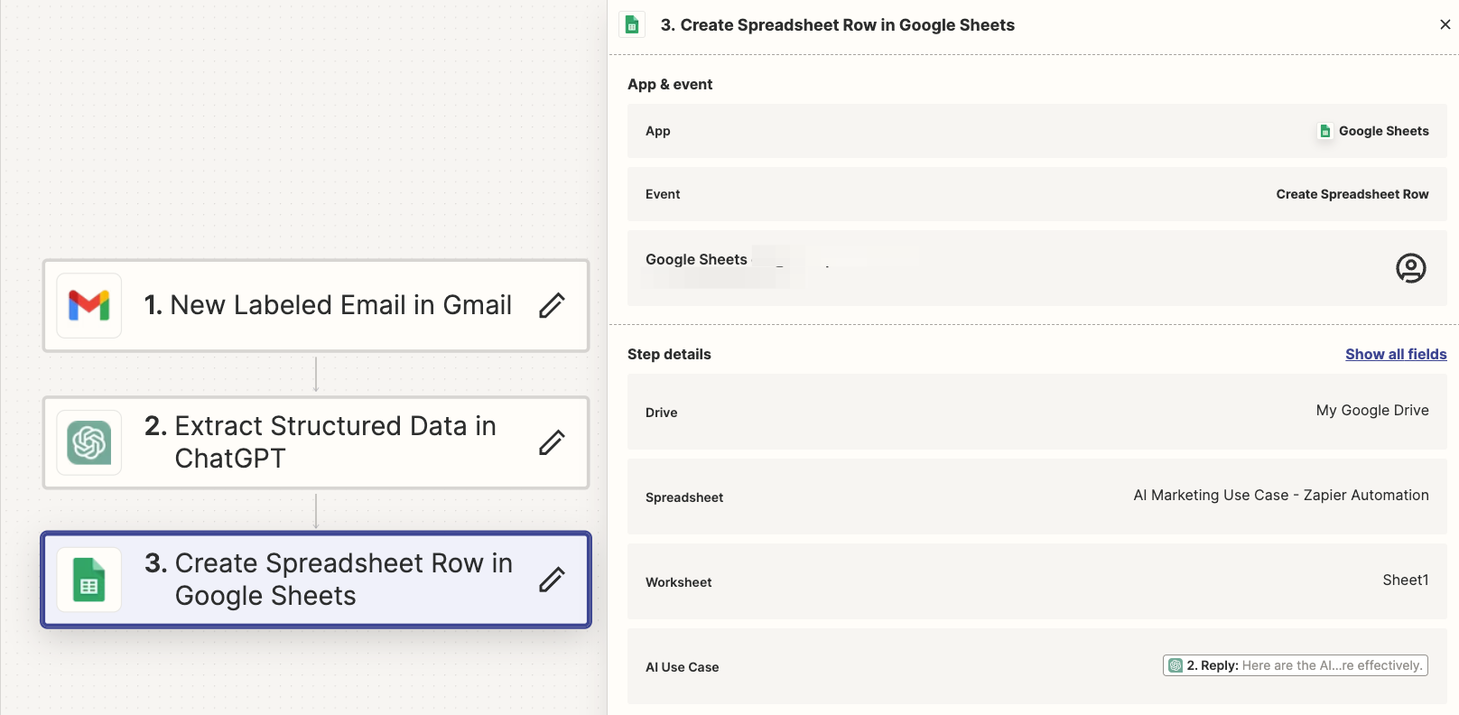Click the Worksheet value Sheet1

(1405, 580)
